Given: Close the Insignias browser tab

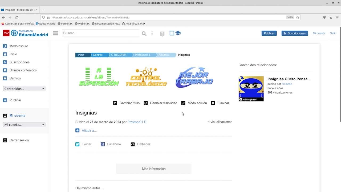Looking at the screenshot, I should (36, 10).
